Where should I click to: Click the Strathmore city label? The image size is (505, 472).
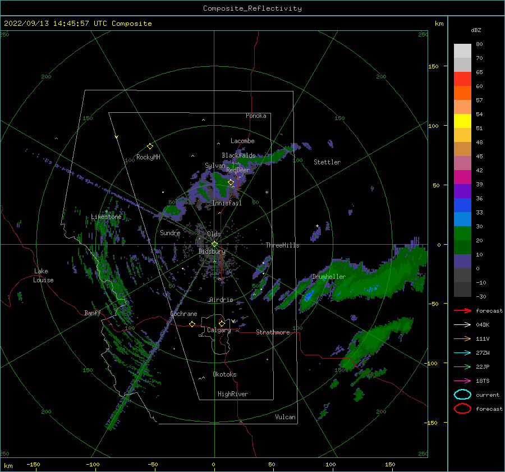point(273,332)
